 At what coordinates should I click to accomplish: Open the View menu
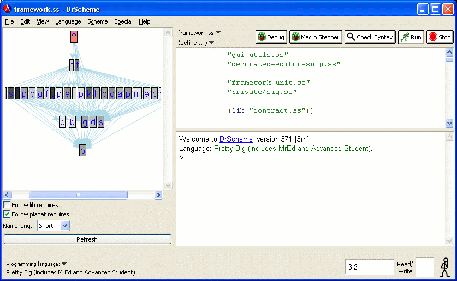click(x=43, y=21)
